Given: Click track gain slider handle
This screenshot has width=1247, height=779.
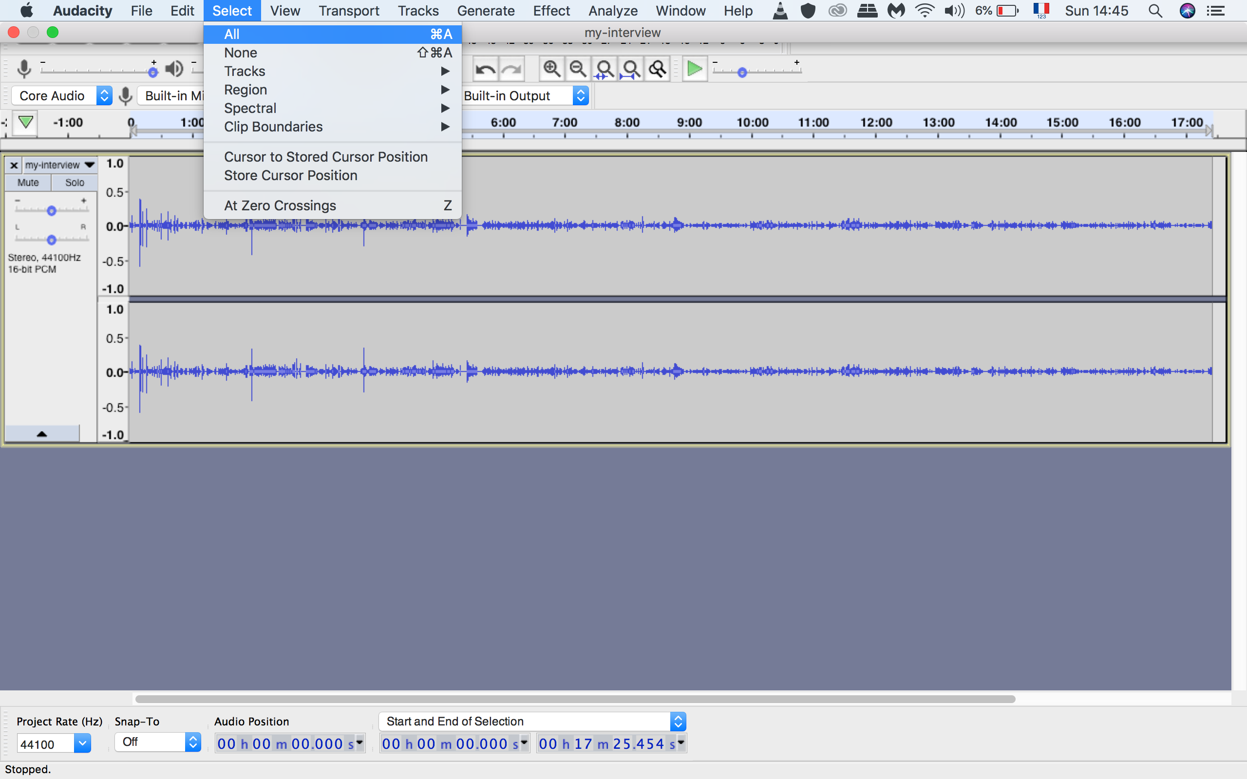Looking at the screenshot, I should coord(51,210).
